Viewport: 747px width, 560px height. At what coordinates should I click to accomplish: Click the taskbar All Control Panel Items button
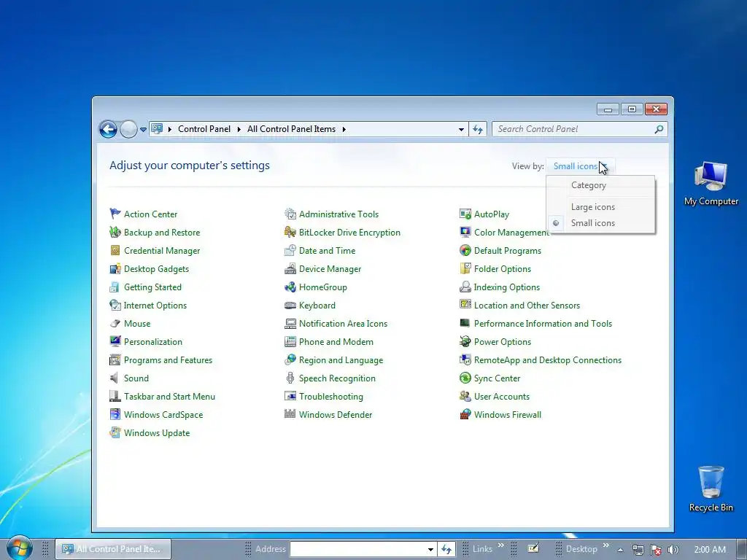click(113, 549)
